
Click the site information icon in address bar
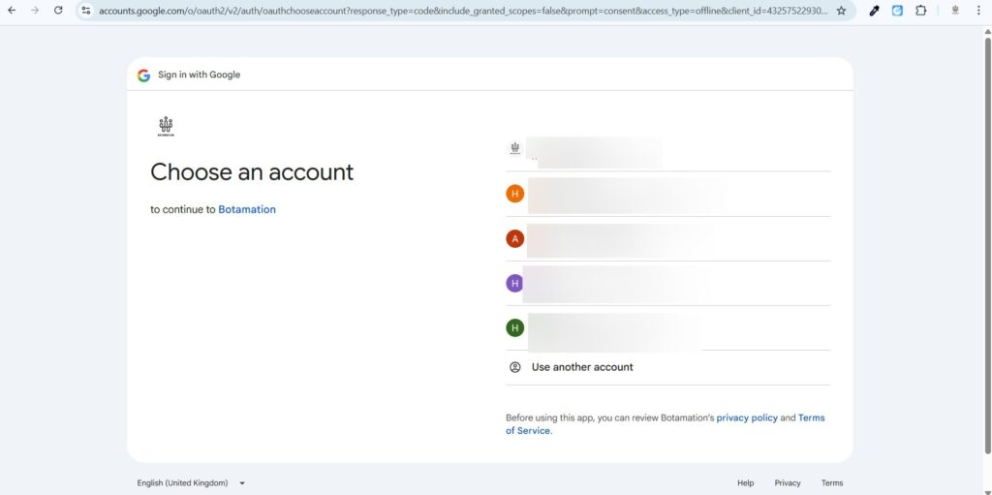[86, 11]
